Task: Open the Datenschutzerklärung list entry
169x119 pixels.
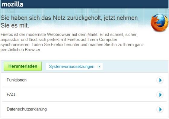Action: 84,109
